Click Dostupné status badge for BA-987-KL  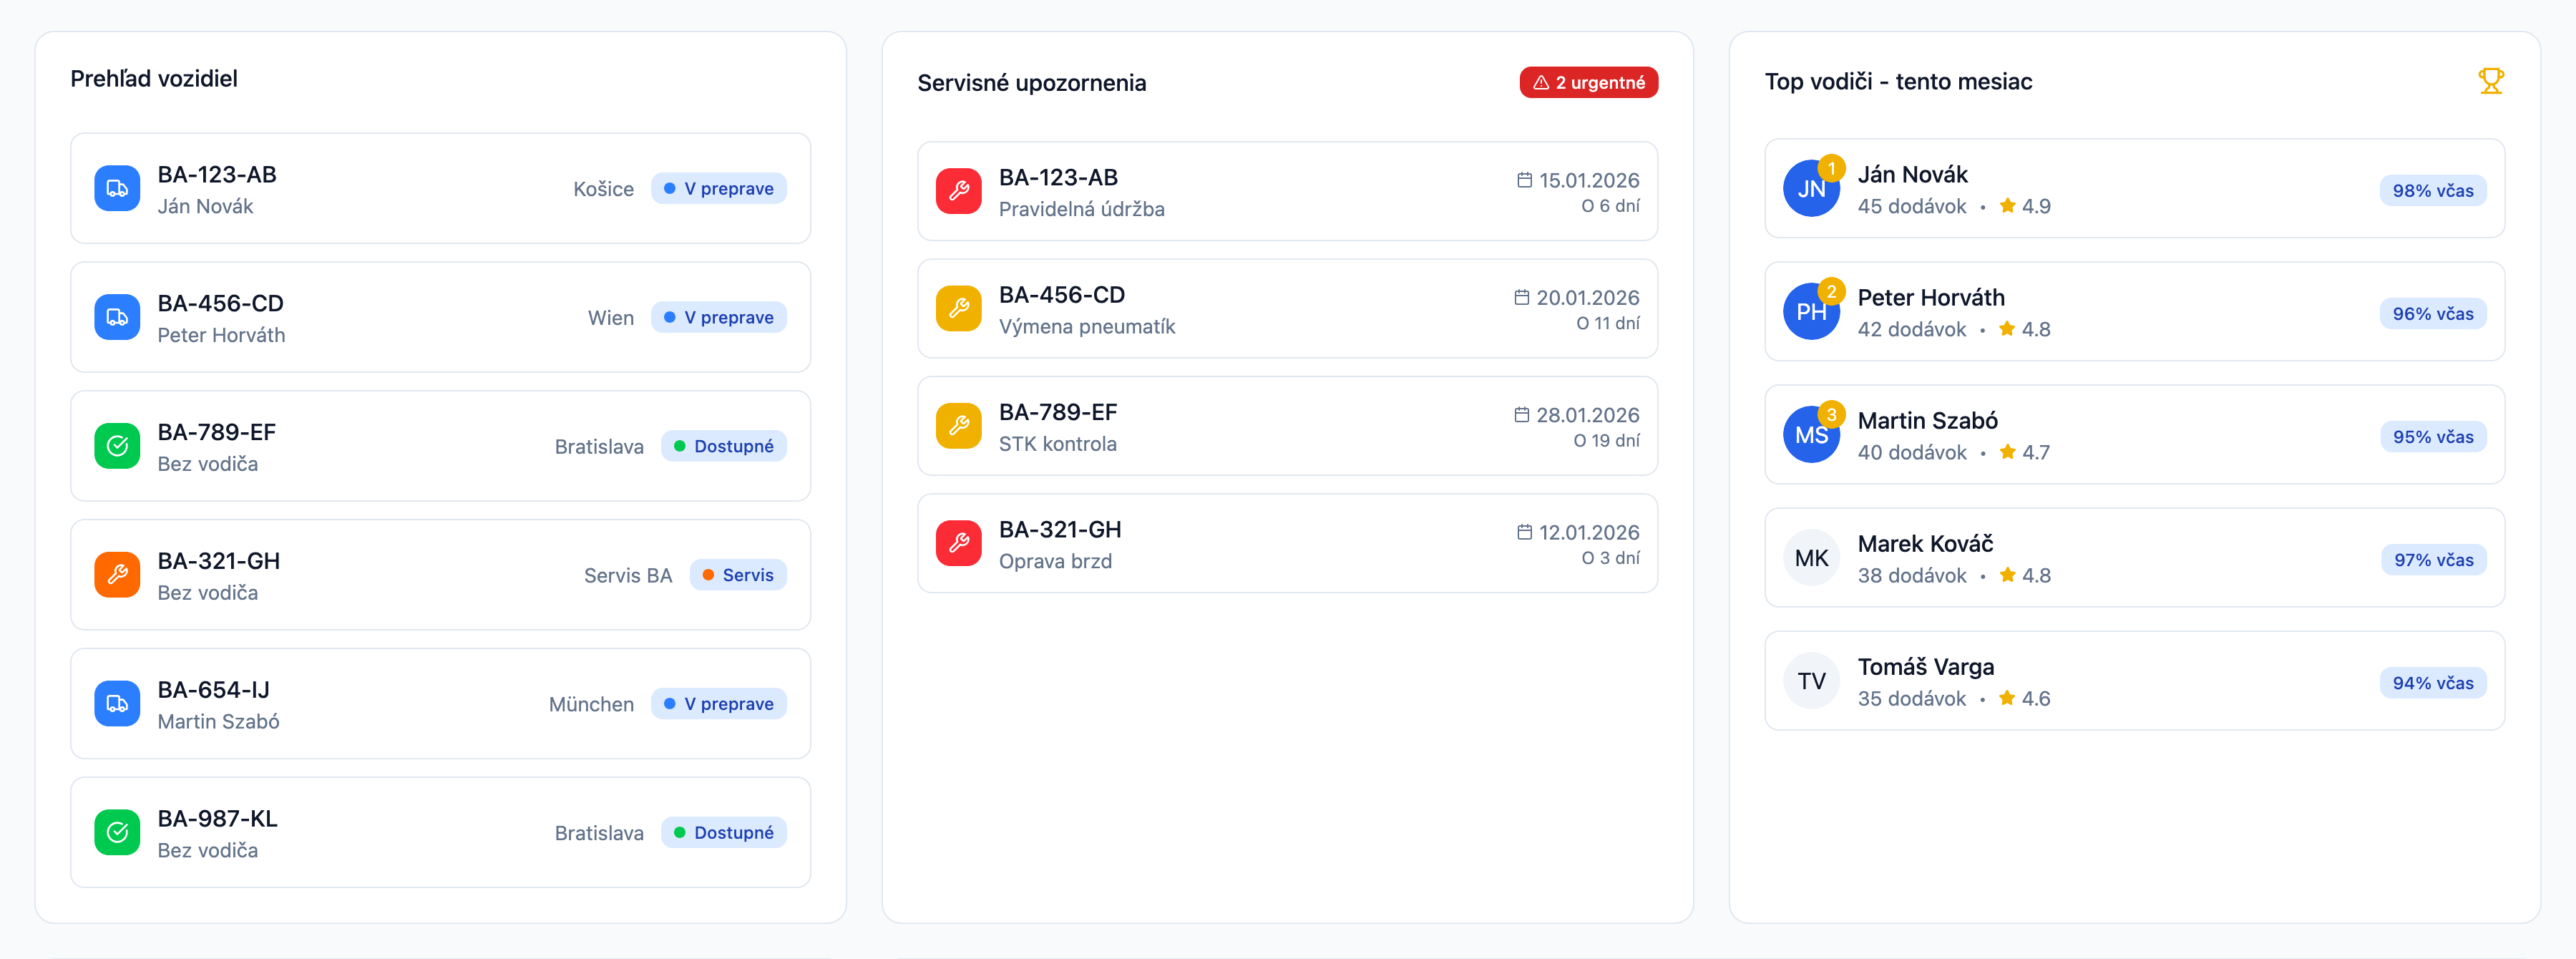click(724, 833)
